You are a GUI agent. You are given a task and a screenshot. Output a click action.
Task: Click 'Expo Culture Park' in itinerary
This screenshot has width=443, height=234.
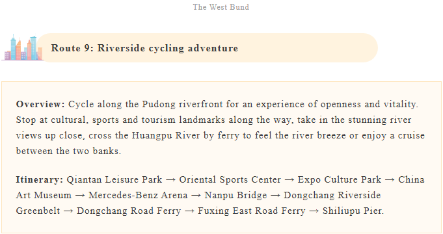[340, 179]
